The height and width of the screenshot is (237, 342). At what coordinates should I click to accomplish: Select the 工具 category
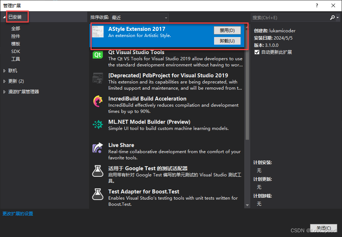(x=16, y=59)
